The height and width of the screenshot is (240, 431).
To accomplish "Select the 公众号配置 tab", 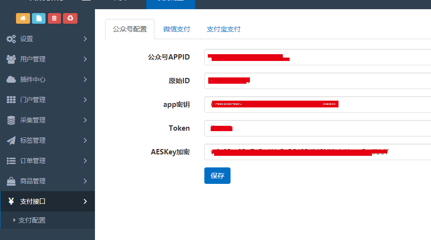I will (130, 29).
